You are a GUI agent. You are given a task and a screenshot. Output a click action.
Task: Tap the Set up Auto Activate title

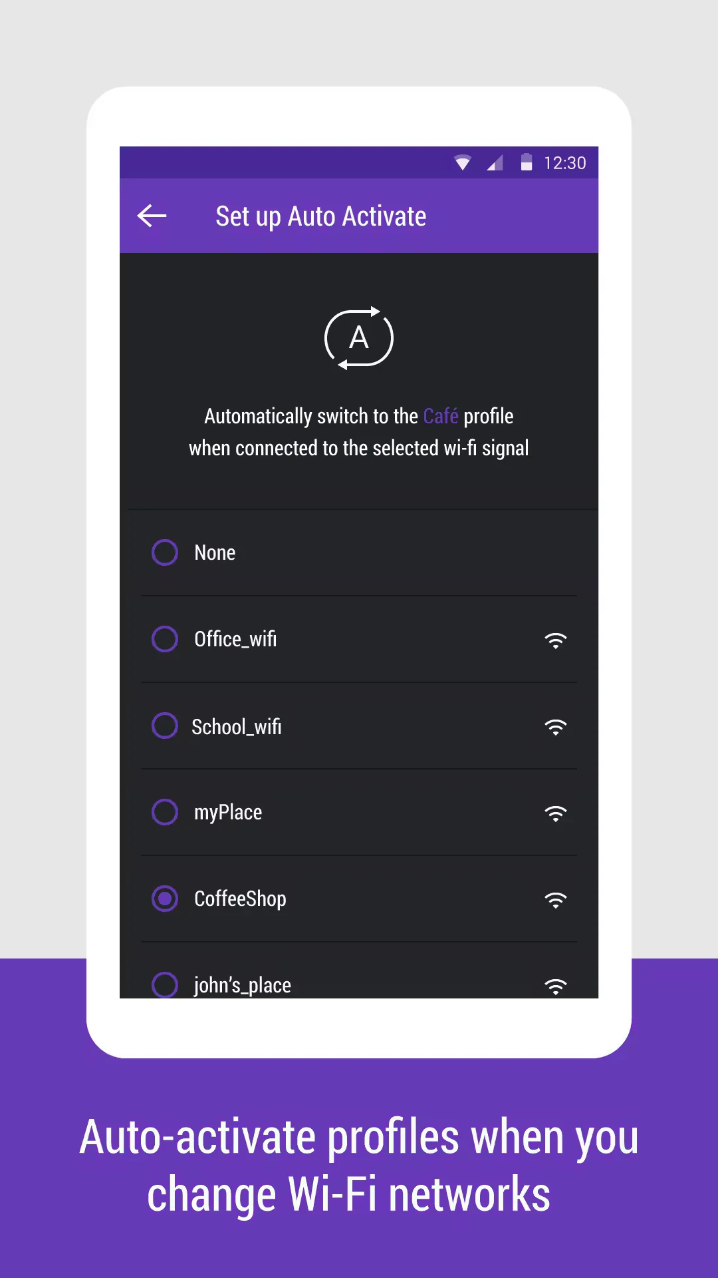point(321,216)
